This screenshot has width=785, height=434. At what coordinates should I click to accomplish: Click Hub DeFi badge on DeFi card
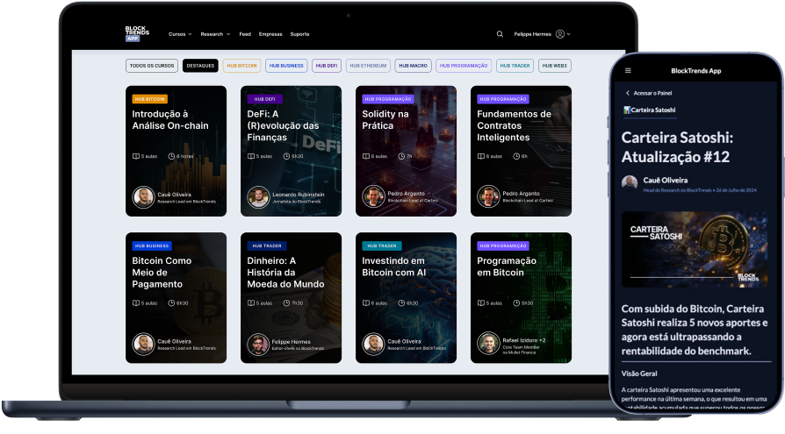265,99
